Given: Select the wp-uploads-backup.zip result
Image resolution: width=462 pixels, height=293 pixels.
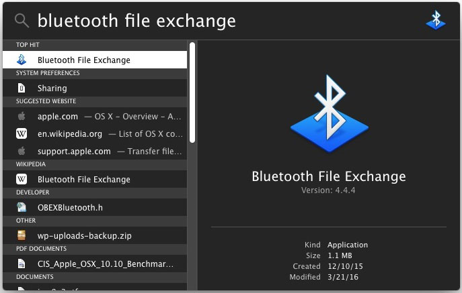Looking at the screenshot, I should coord(95,235).
